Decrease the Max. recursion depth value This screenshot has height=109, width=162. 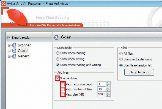click(108, 85)
